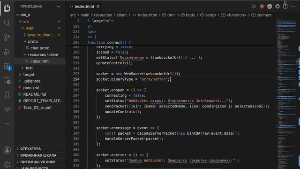Expand the ПИТОМЦЫ VS CODE section
The image size is (300, 169).
(40, 162)
